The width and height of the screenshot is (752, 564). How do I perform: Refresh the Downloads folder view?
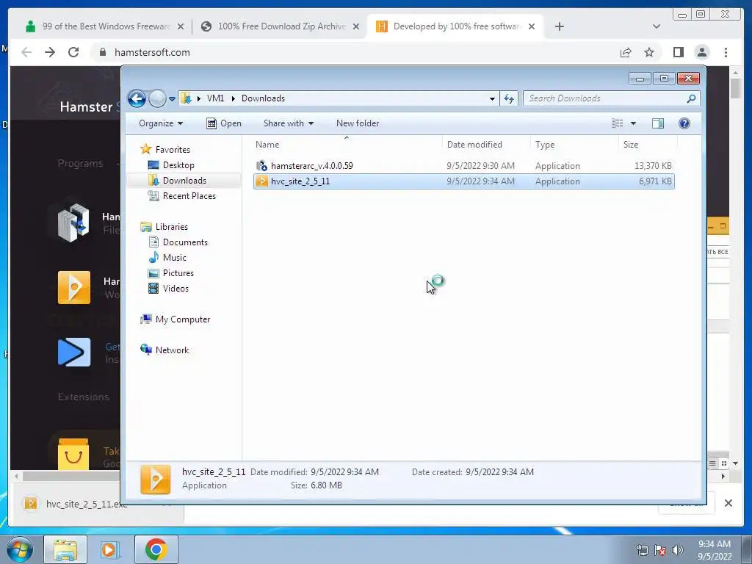(x=509, y=99)
